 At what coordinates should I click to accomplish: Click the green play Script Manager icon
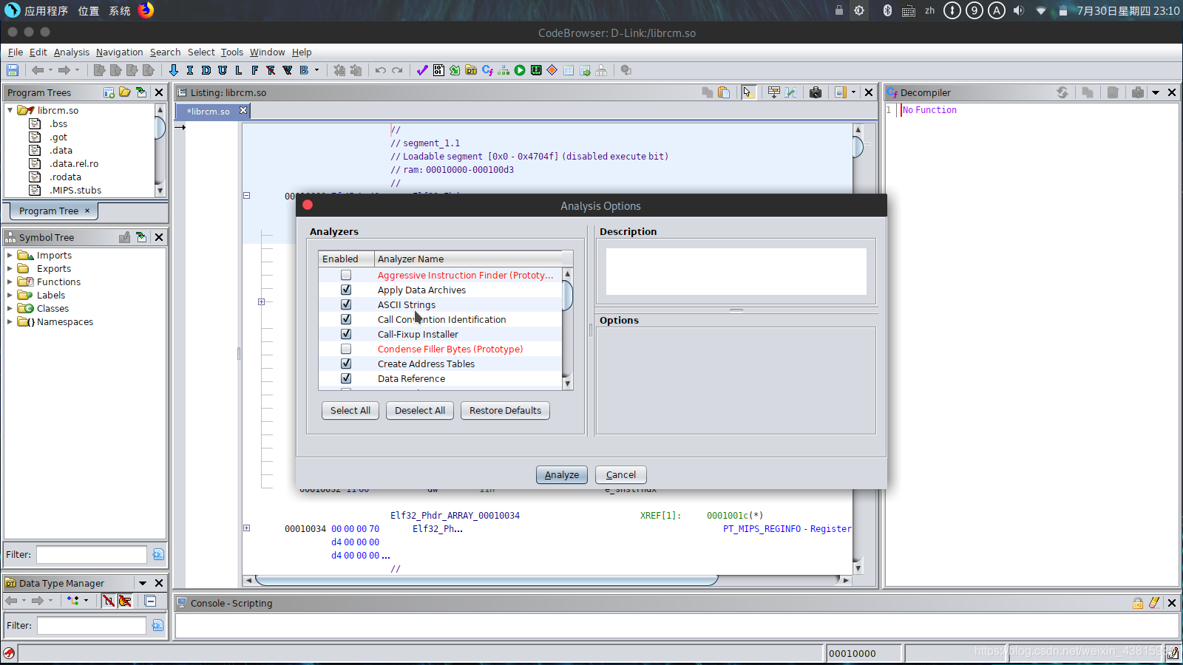tap(520, 70)
